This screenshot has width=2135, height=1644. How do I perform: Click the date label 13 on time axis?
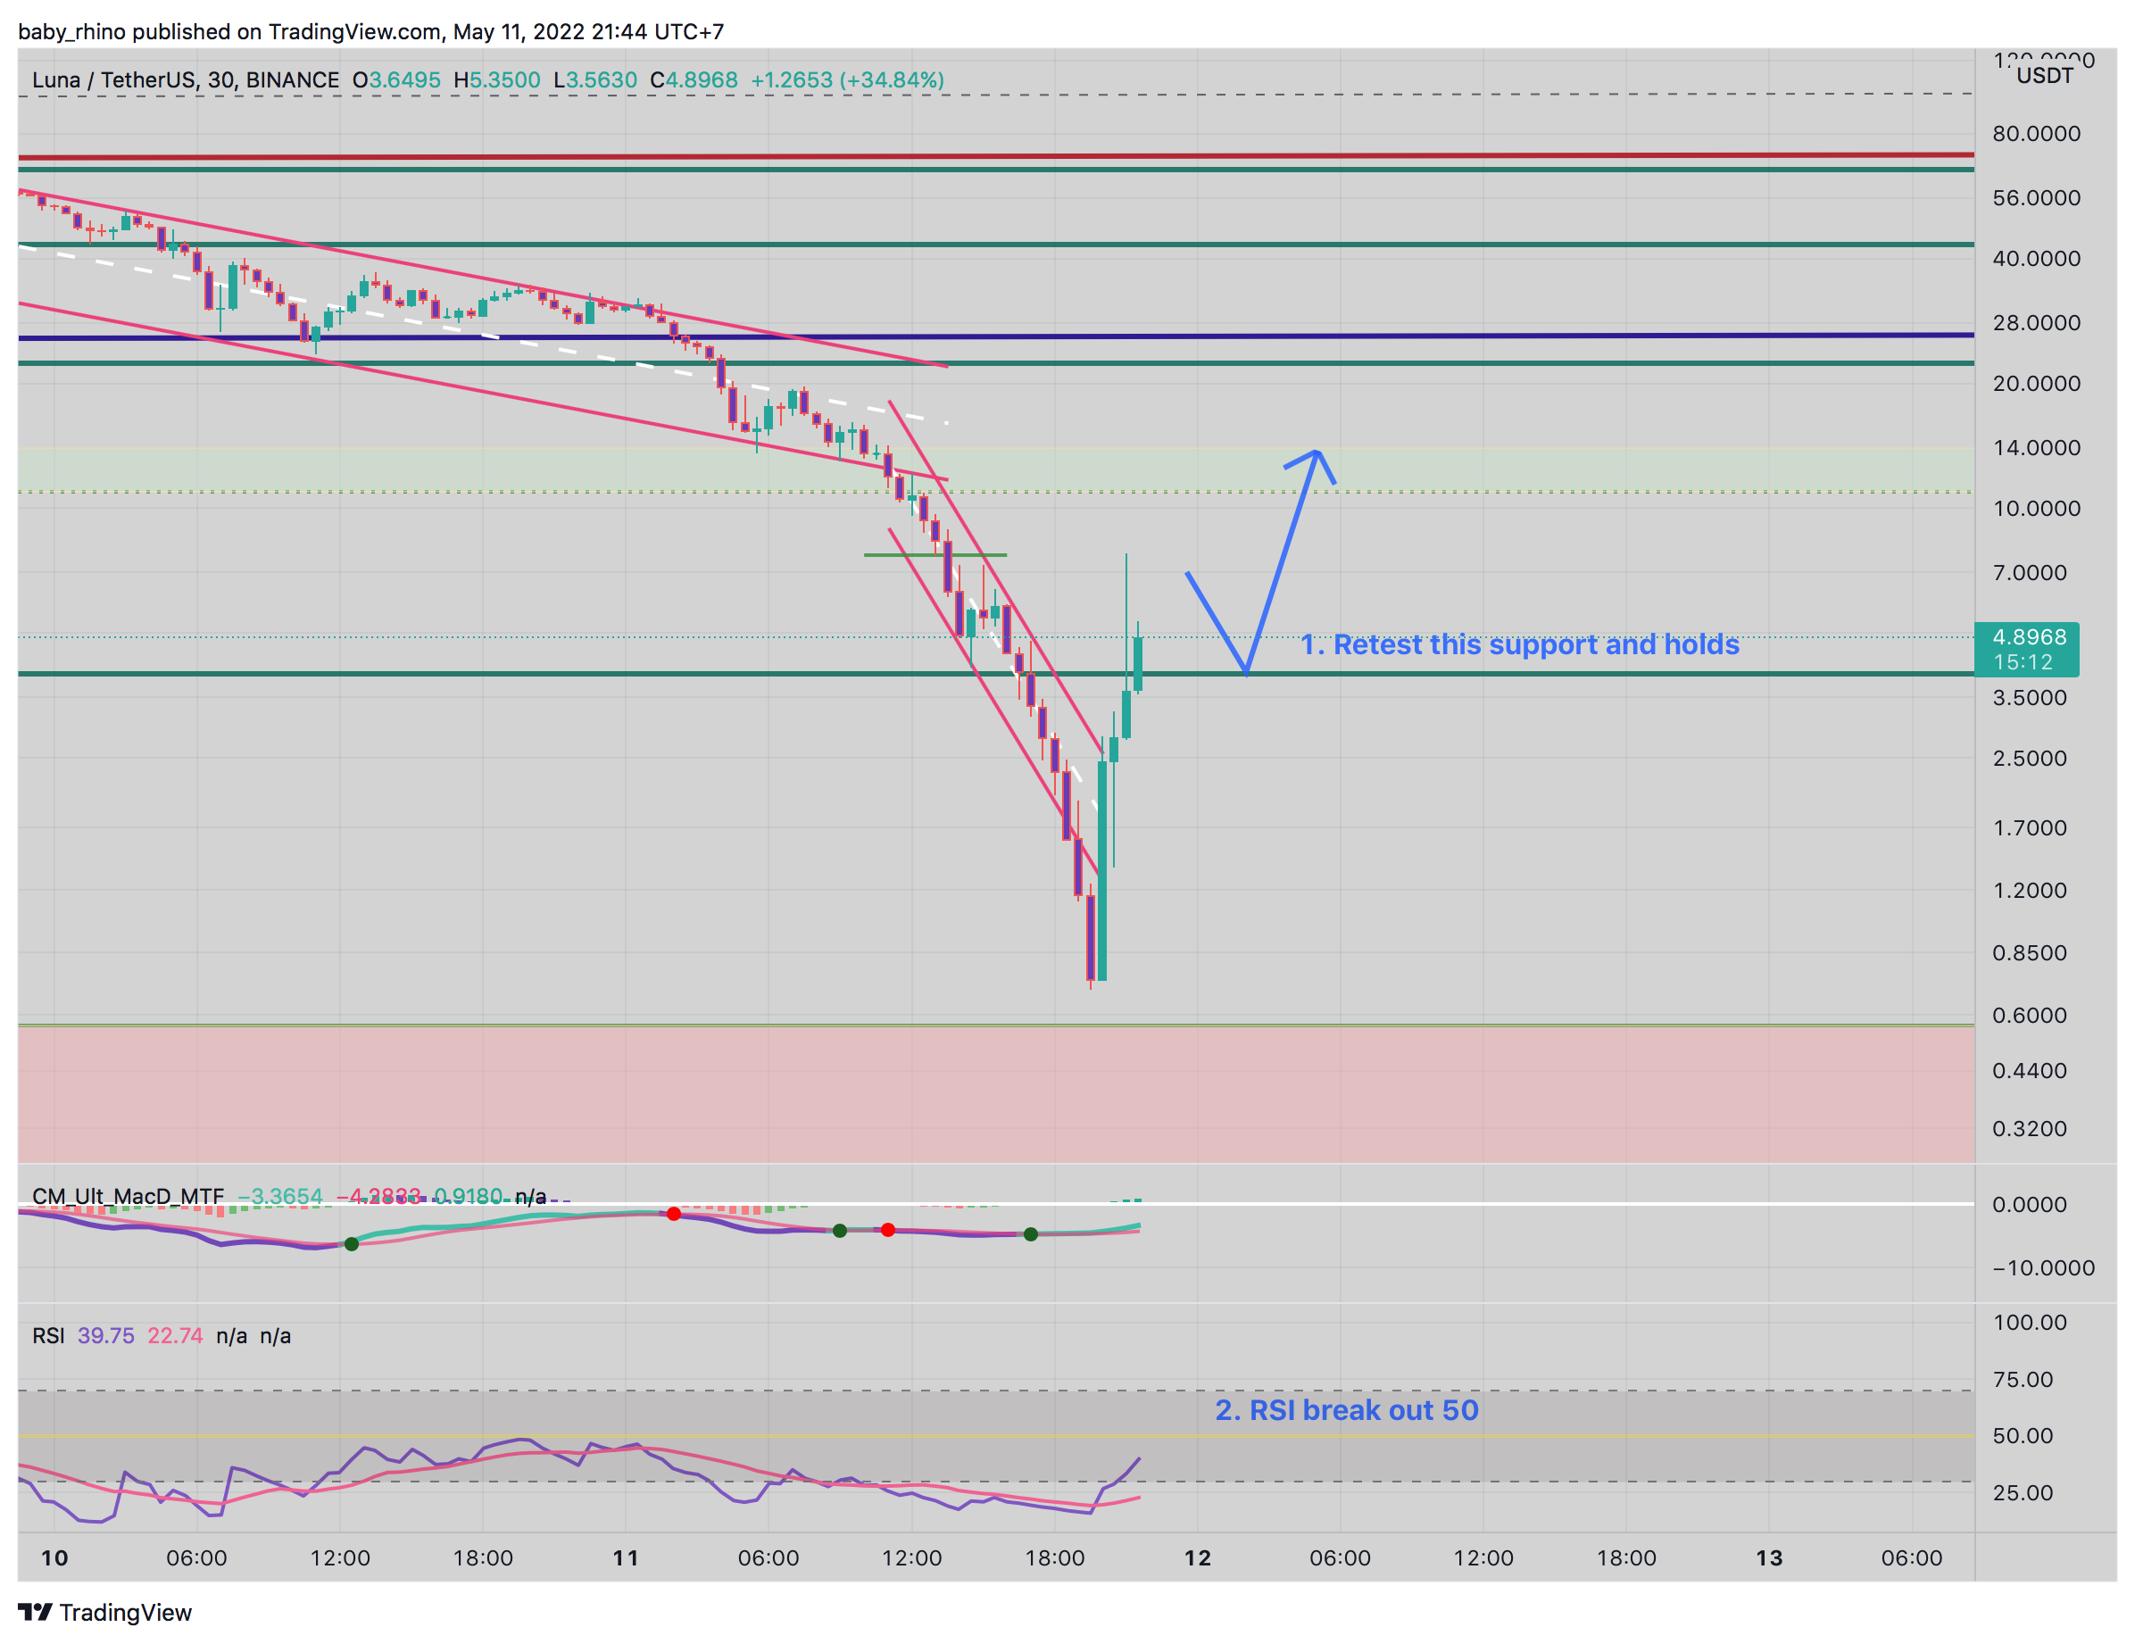1769,1558
